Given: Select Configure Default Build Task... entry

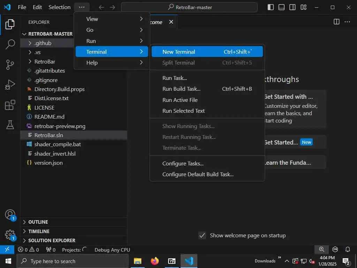Looking at the screenshot, I should (207, 174).
